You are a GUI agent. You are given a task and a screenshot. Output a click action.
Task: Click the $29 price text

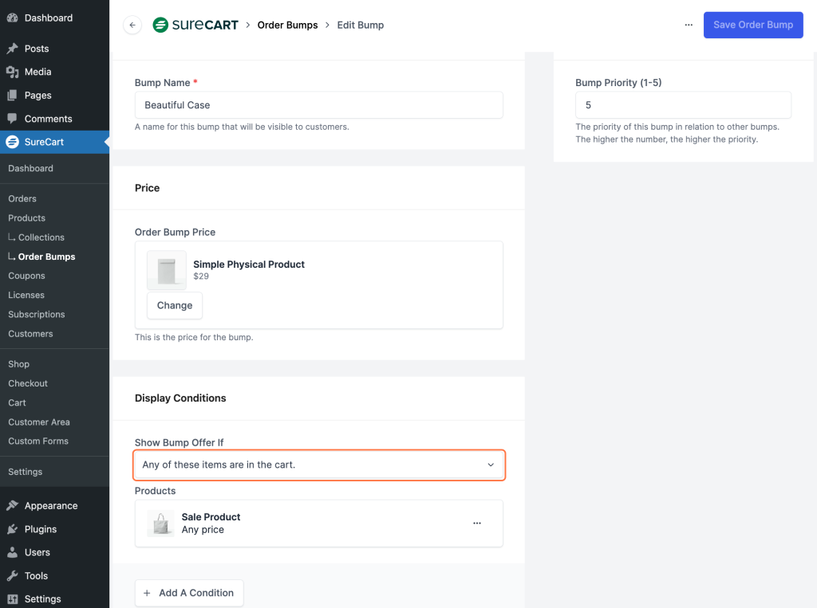click(200, 277)
